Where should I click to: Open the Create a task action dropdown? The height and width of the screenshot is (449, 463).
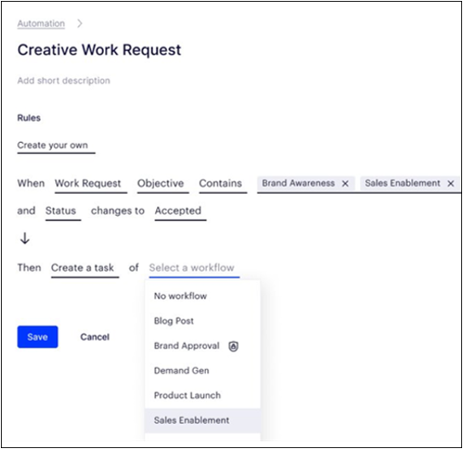(85, 269)
